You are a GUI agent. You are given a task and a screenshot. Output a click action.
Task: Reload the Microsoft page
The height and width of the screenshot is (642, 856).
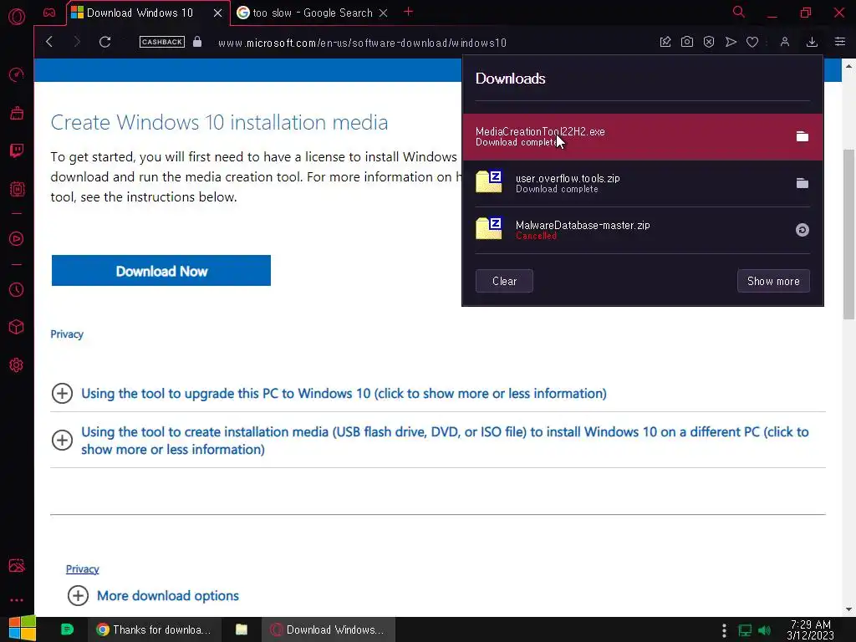pos(104,42)
